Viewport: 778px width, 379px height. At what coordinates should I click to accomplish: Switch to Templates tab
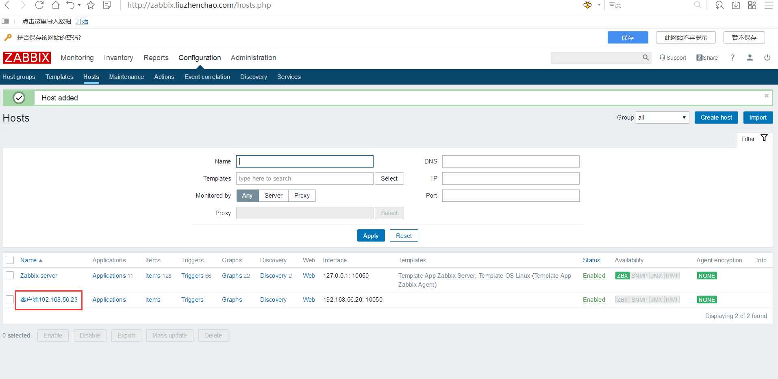(x=59, y=77)
